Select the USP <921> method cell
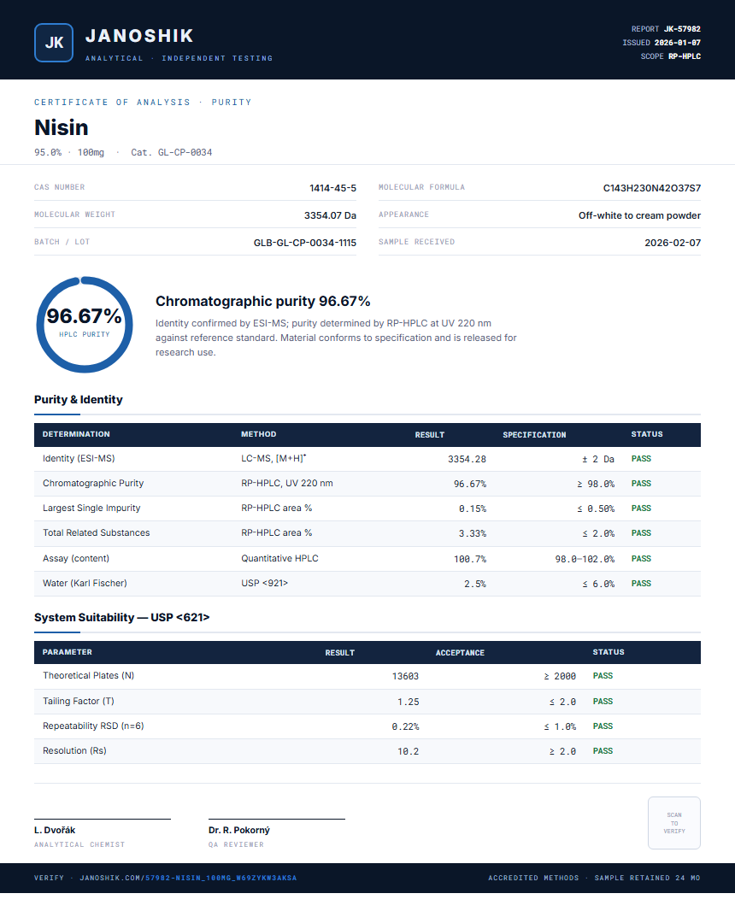Image resolution: width=735 pixels, height=917 pixels. pyautogui.click(x=264, y=583)
